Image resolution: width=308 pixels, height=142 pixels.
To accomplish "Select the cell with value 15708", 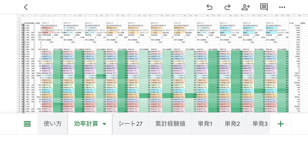I will pos(214,37).
